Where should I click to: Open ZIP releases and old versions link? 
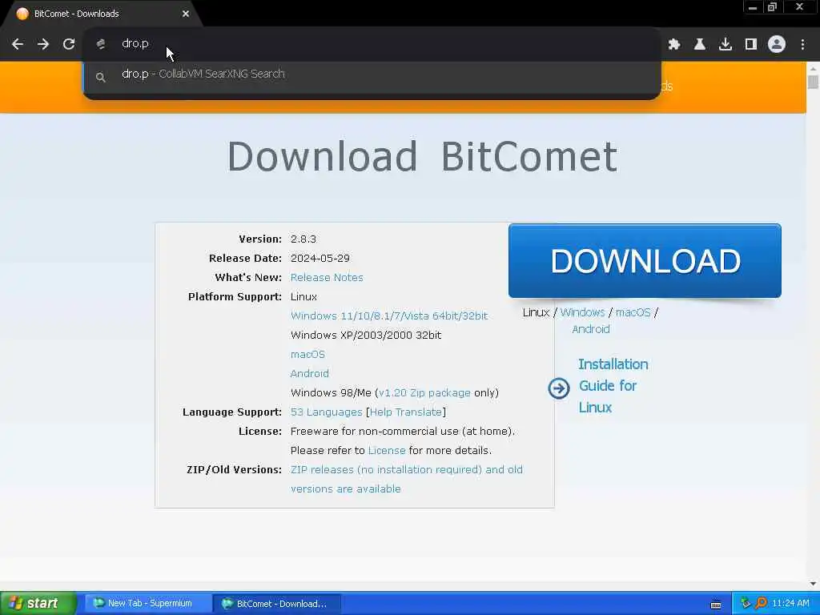[x=406, y=479]
